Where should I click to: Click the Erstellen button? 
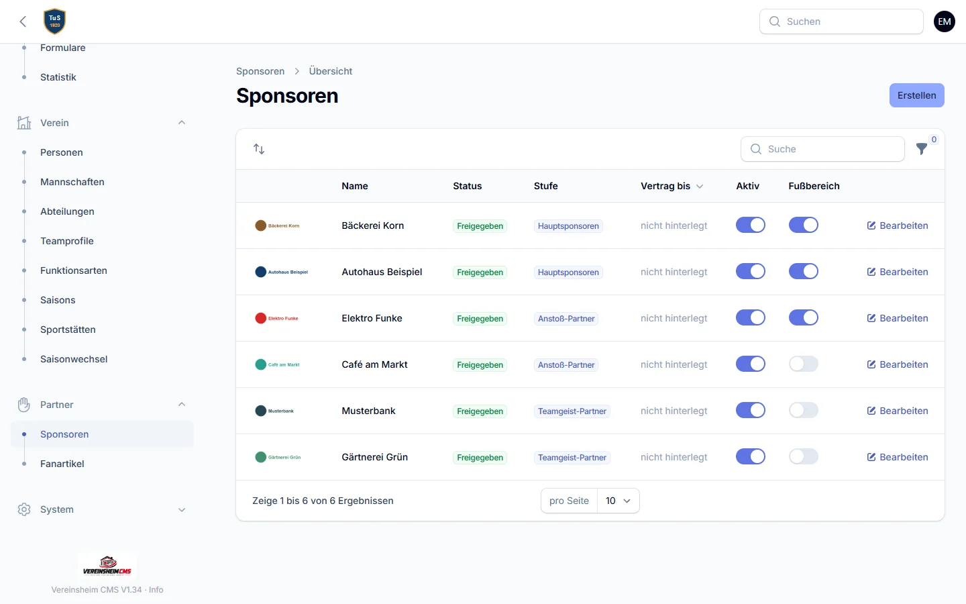(917, 95)
